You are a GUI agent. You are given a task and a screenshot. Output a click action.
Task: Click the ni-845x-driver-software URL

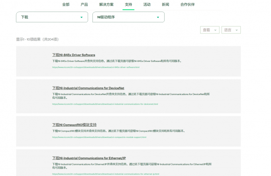tap(96, 67)
